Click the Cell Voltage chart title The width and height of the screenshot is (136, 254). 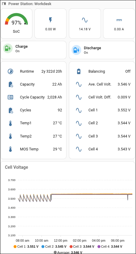tap(16, 167)
